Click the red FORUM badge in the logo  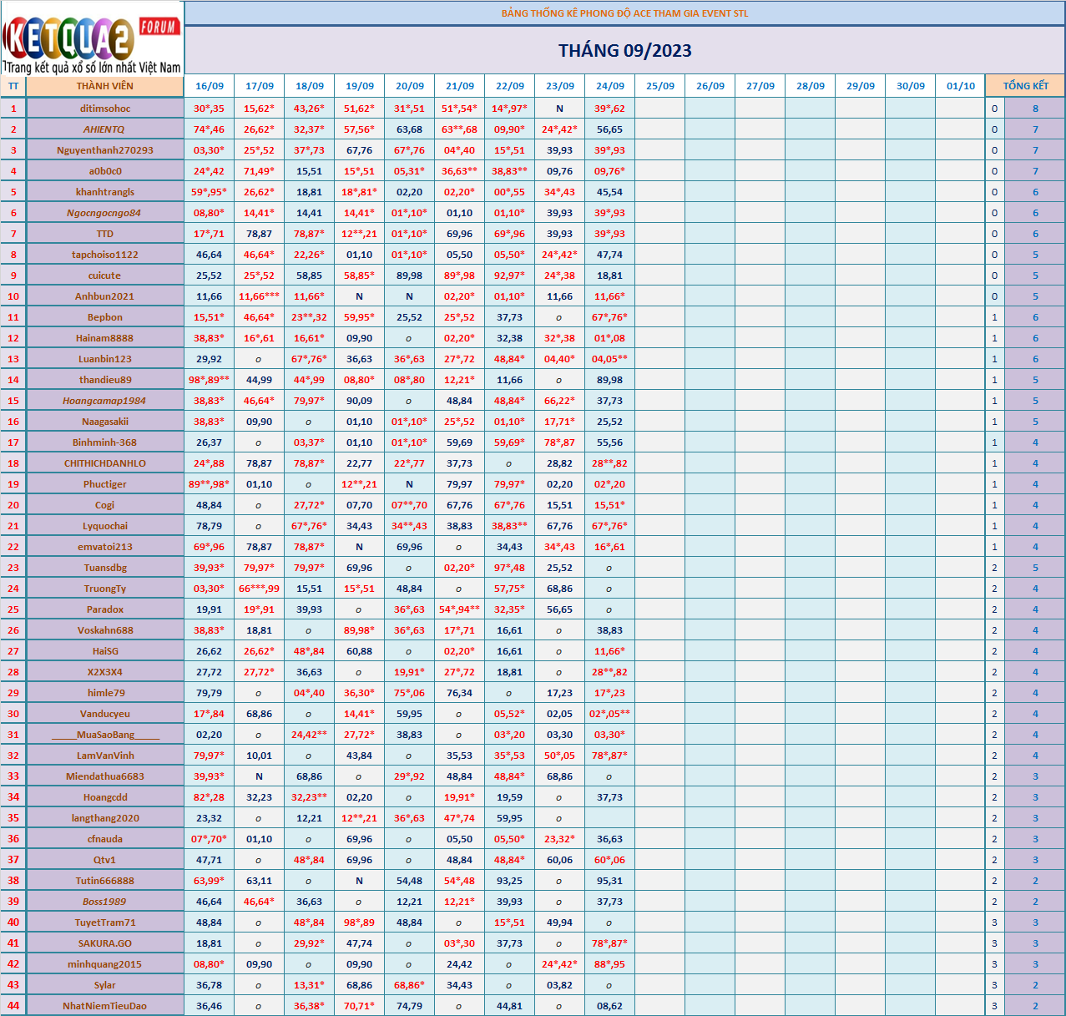tap(159, 27)
